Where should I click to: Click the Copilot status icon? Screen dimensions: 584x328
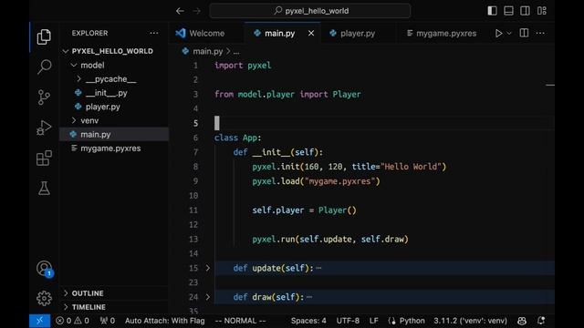click(x=522, y=321)
